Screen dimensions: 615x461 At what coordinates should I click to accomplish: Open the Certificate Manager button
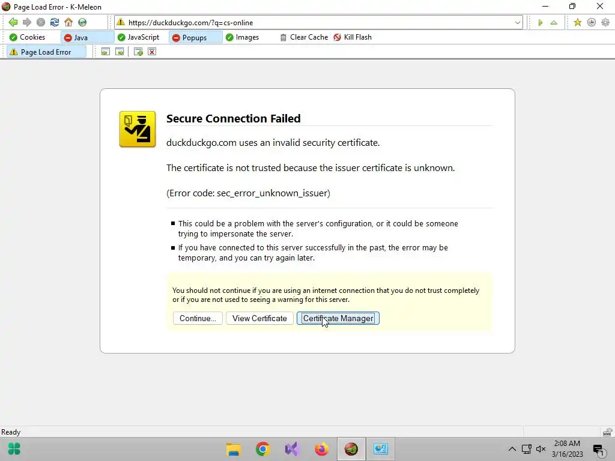(x=338, y=318)
